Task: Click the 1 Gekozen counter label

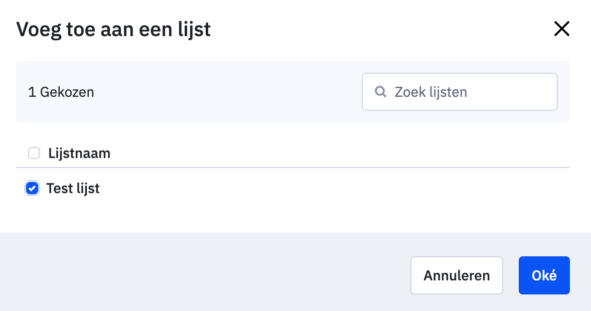Action: 61,92
